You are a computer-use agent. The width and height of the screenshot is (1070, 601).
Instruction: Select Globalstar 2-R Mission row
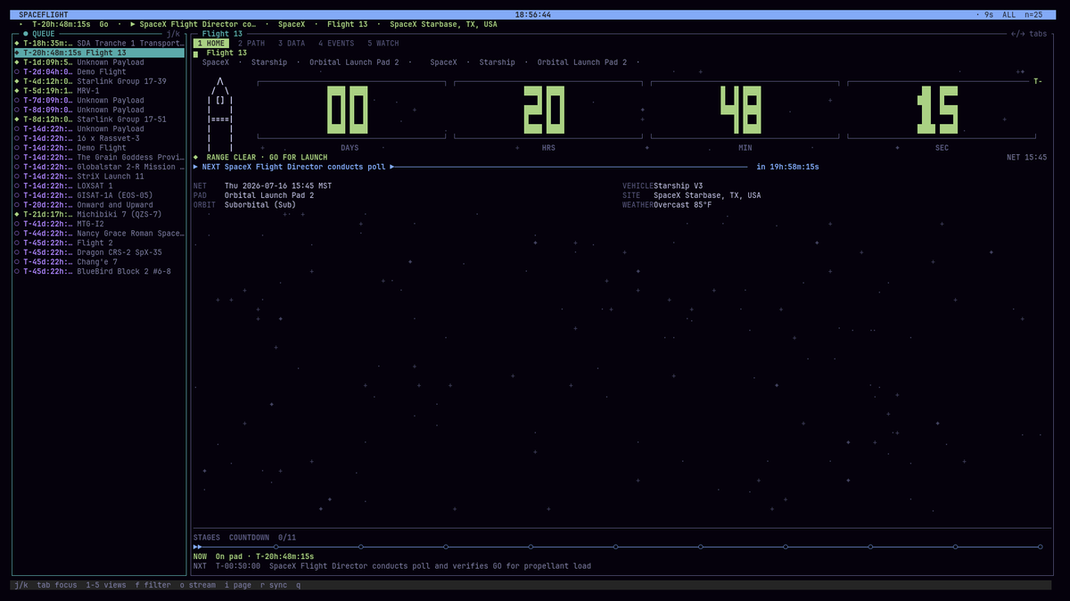[99, 167]
